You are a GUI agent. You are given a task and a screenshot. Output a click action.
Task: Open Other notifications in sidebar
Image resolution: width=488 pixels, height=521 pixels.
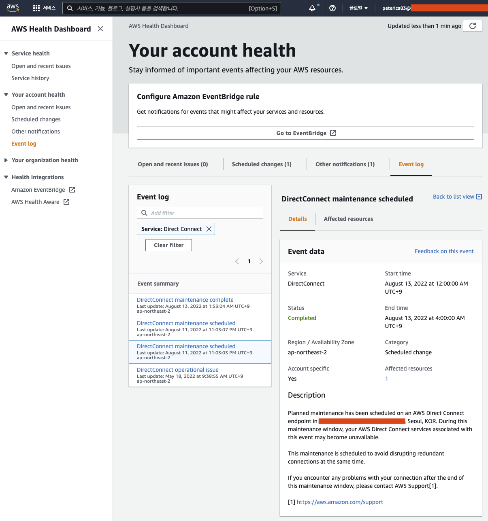click(x=36, y=131)
